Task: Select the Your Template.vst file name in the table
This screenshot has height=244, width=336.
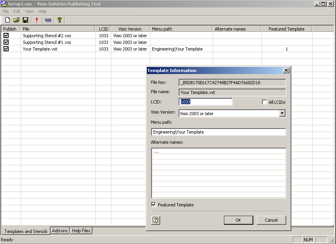Action: tap(40, 49)
